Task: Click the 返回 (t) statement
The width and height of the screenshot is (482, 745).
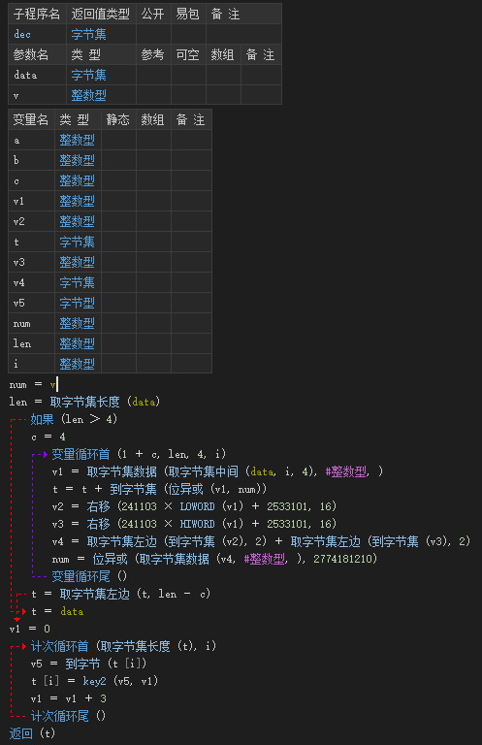Action: coord(32,733)
